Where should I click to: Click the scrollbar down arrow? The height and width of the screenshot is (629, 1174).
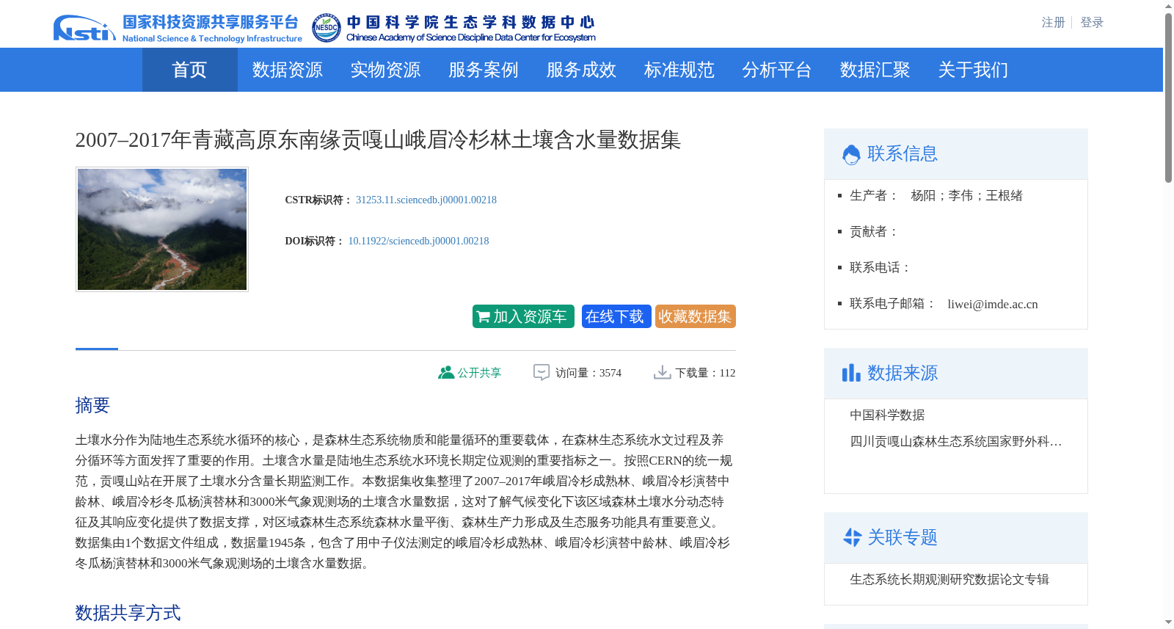pyautogui.click(x=1168, y=622)
